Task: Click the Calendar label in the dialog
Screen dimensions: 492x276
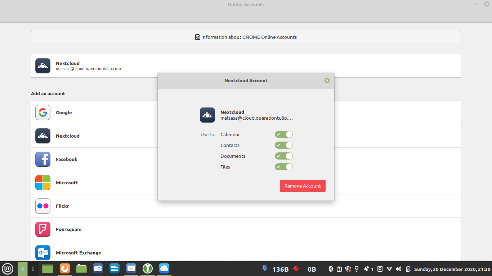Action: coord(230,134)
